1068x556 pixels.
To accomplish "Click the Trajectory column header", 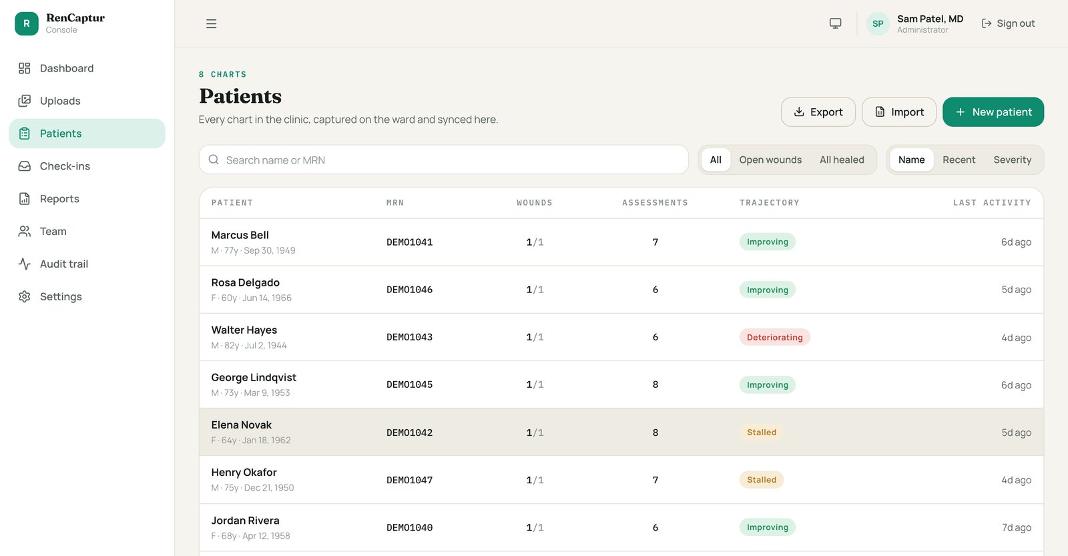I will [x=769, y=203].
